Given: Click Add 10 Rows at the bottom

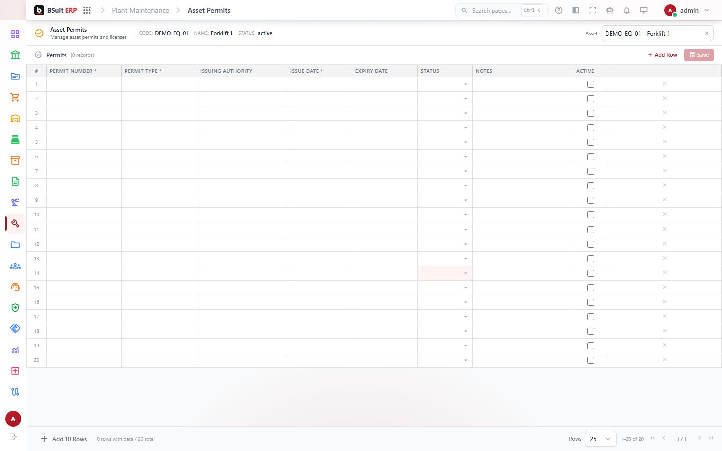Looking at the screenshot, I should (x=64, y=439).
